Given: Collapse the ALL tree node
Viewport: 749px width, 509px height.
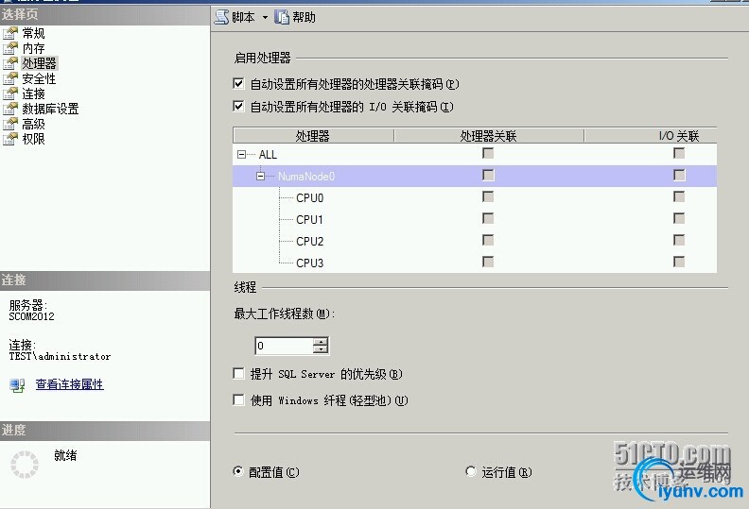Looking at the screenshot, I should click(242, 155).
